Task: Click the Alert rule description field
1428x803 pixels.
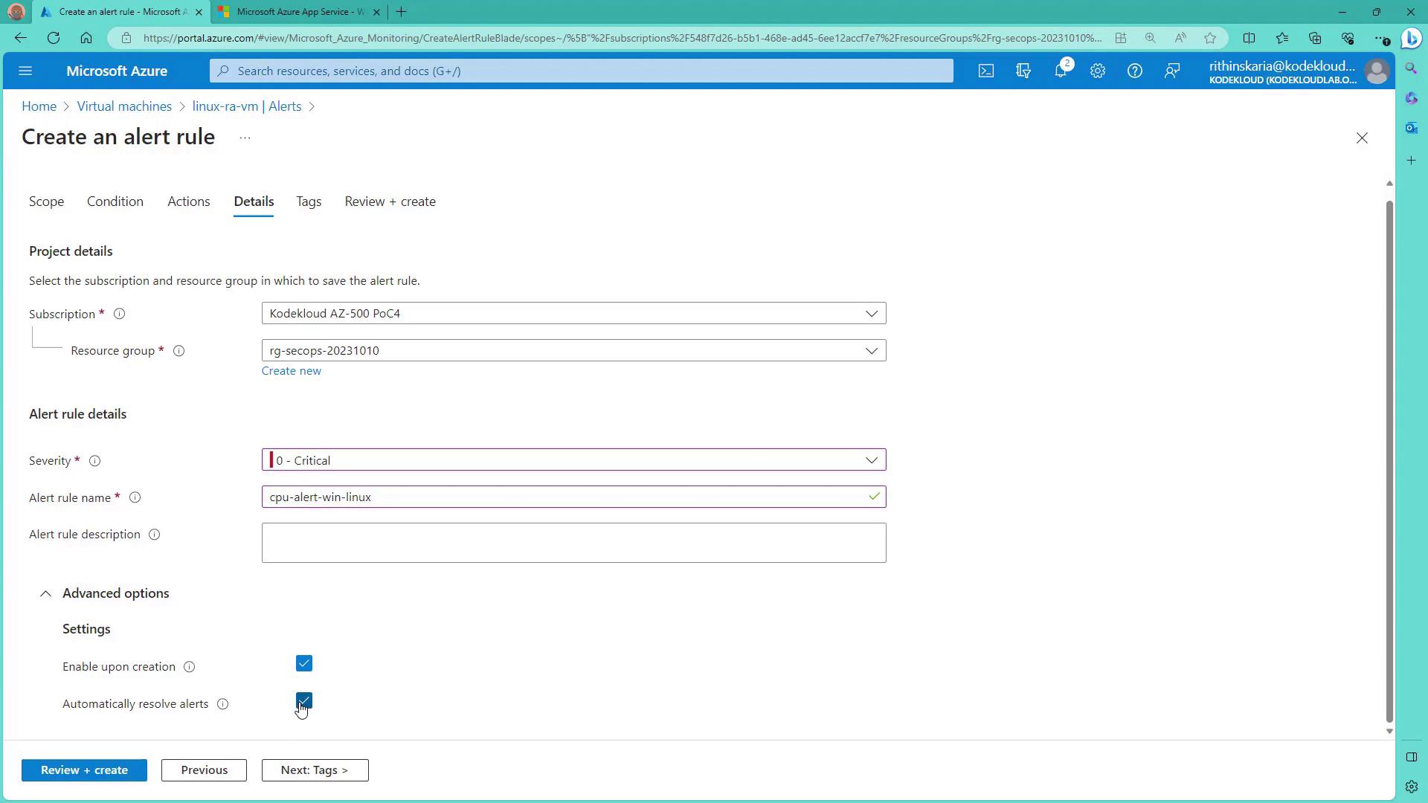Action: [x=573, y=543]
